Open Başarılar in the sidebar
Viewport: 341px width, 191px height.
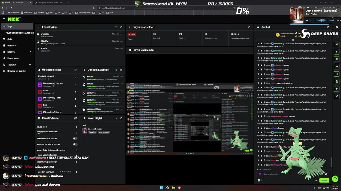coord(17,46)
